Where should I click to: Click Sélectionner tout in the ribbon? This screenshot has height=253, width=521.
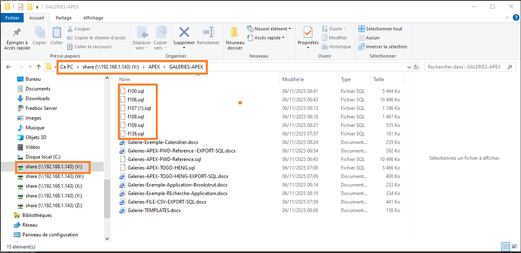coord(380,29)
